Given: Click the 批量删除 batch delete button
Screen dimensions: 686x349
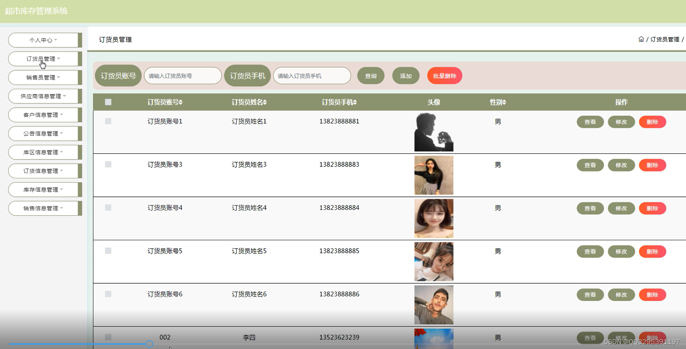Looking at the screenshot, I should tap(445, 76).
